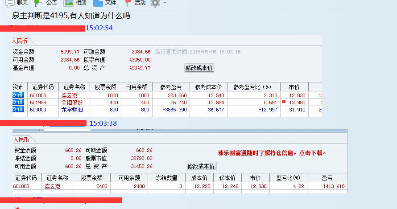Sort by the 盈亏比(%) column header
The height and width of the screenshot is (209, 397).
tap(288, 178)
